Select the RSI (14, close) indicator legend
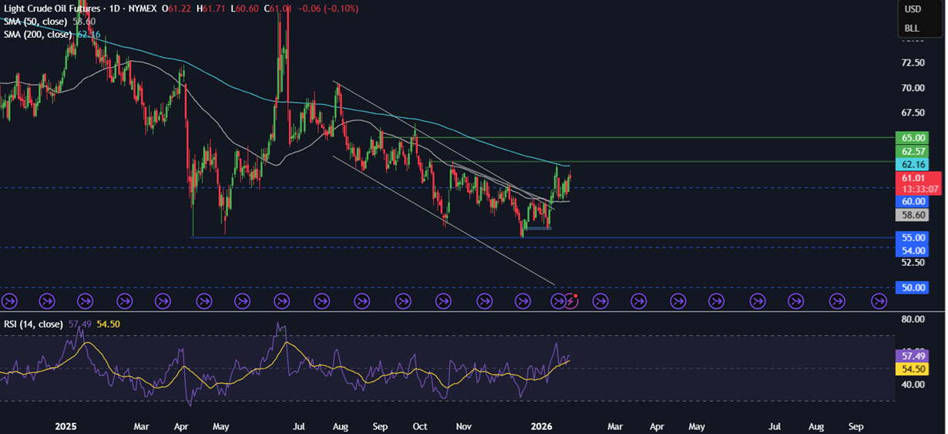This screenshot has height=434, width=948. [32, 325]
